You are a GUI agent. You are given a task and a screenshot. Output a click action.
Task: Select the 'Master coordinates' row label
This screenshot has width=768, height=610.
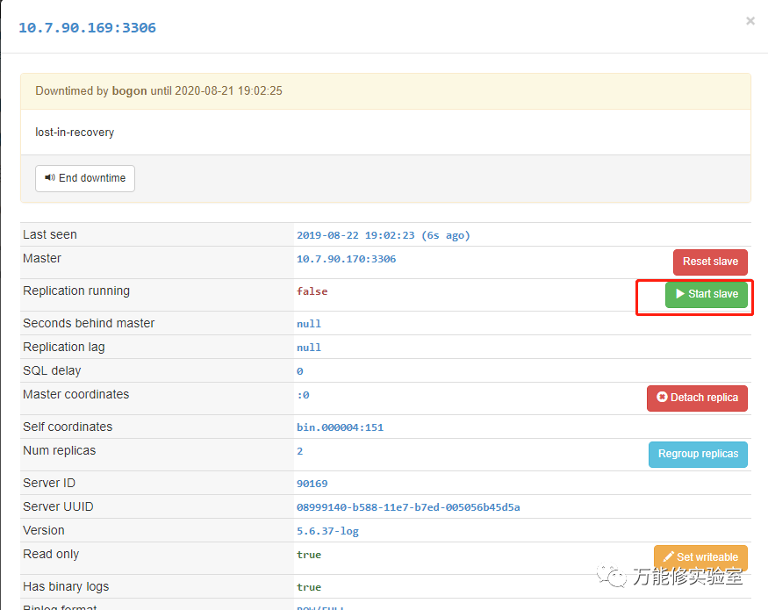point(75,394)
